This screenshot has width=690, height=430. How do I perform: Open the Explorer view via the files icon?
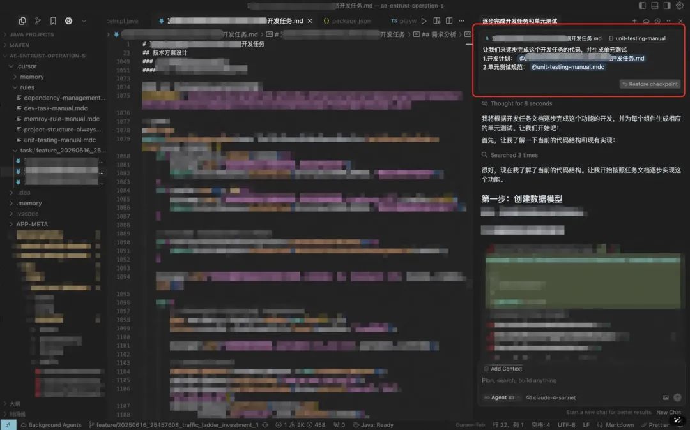22,20
